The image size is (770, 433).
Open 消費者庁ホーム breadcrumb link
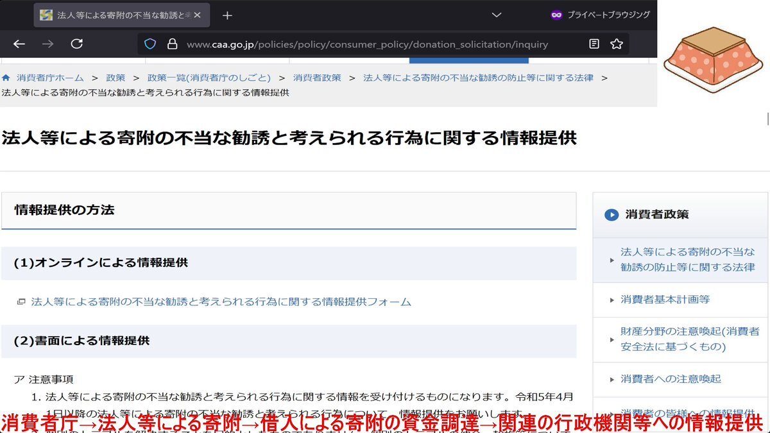tap(50, 78)
